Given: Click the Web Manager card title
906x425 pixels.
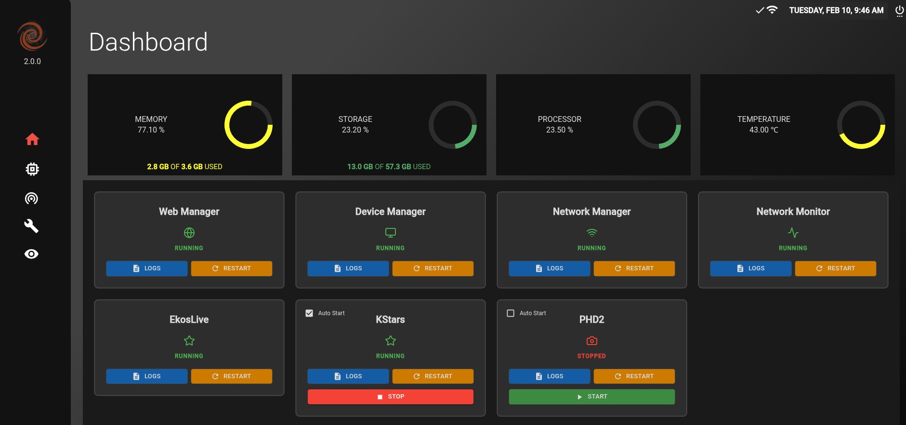Looking at the screenshot, I should tap(189, 212).
